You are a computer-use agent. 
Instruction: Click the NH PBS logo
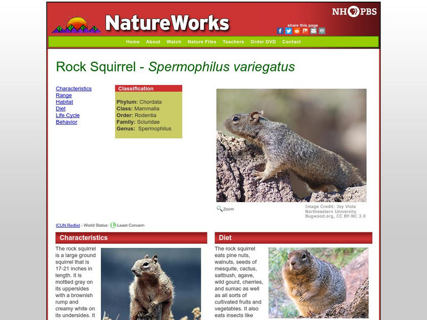tap(354, 12)
